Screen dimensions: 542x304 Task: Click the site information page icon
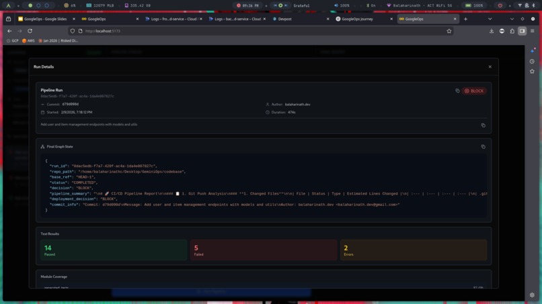[80, 31]
